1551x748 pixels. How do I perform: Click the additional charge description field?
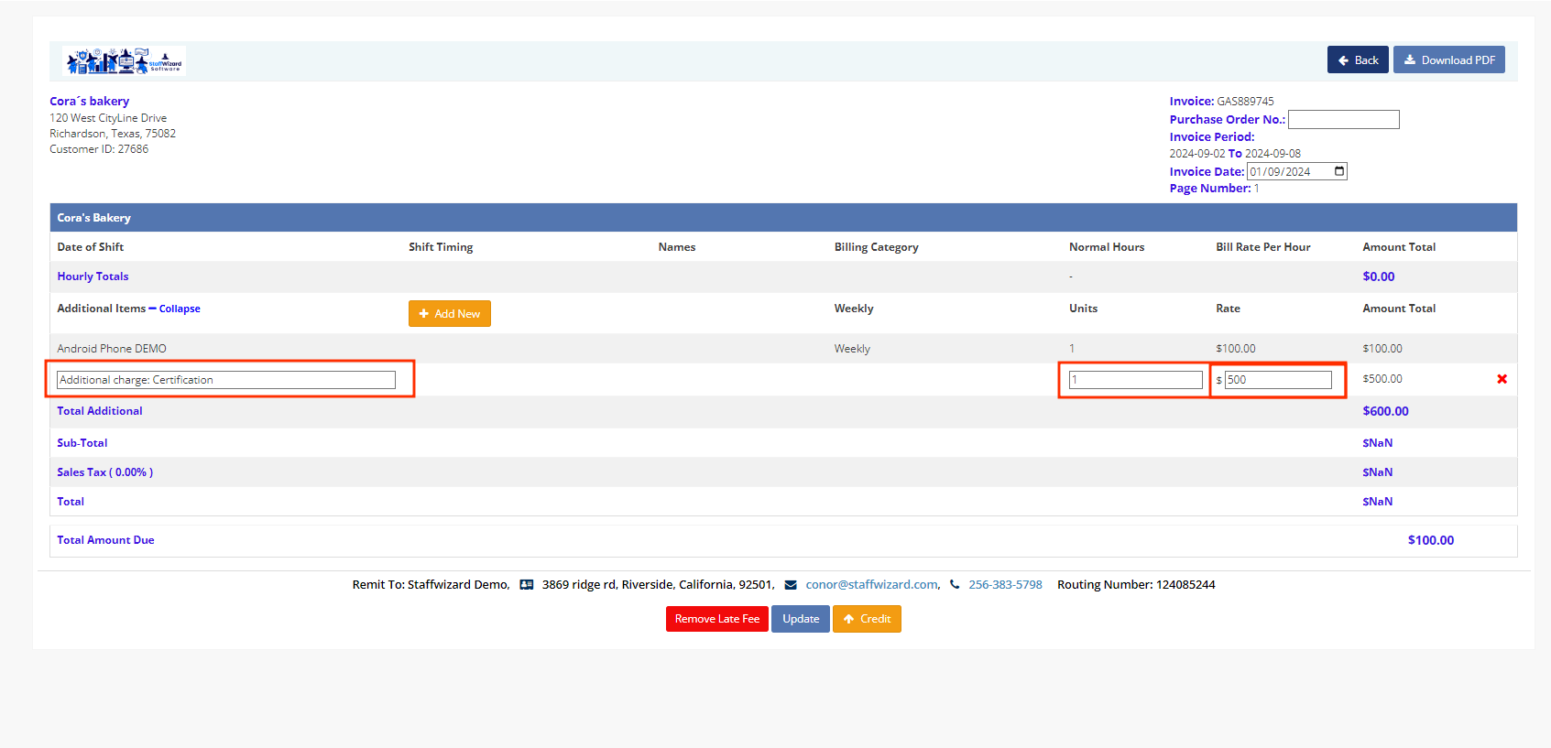pos(226,380)
